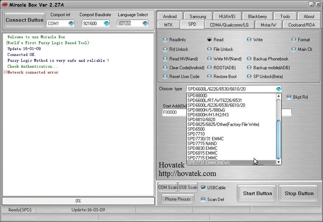
Task: Toggle the Scan Def checkbox
Action: click(203, 200)
